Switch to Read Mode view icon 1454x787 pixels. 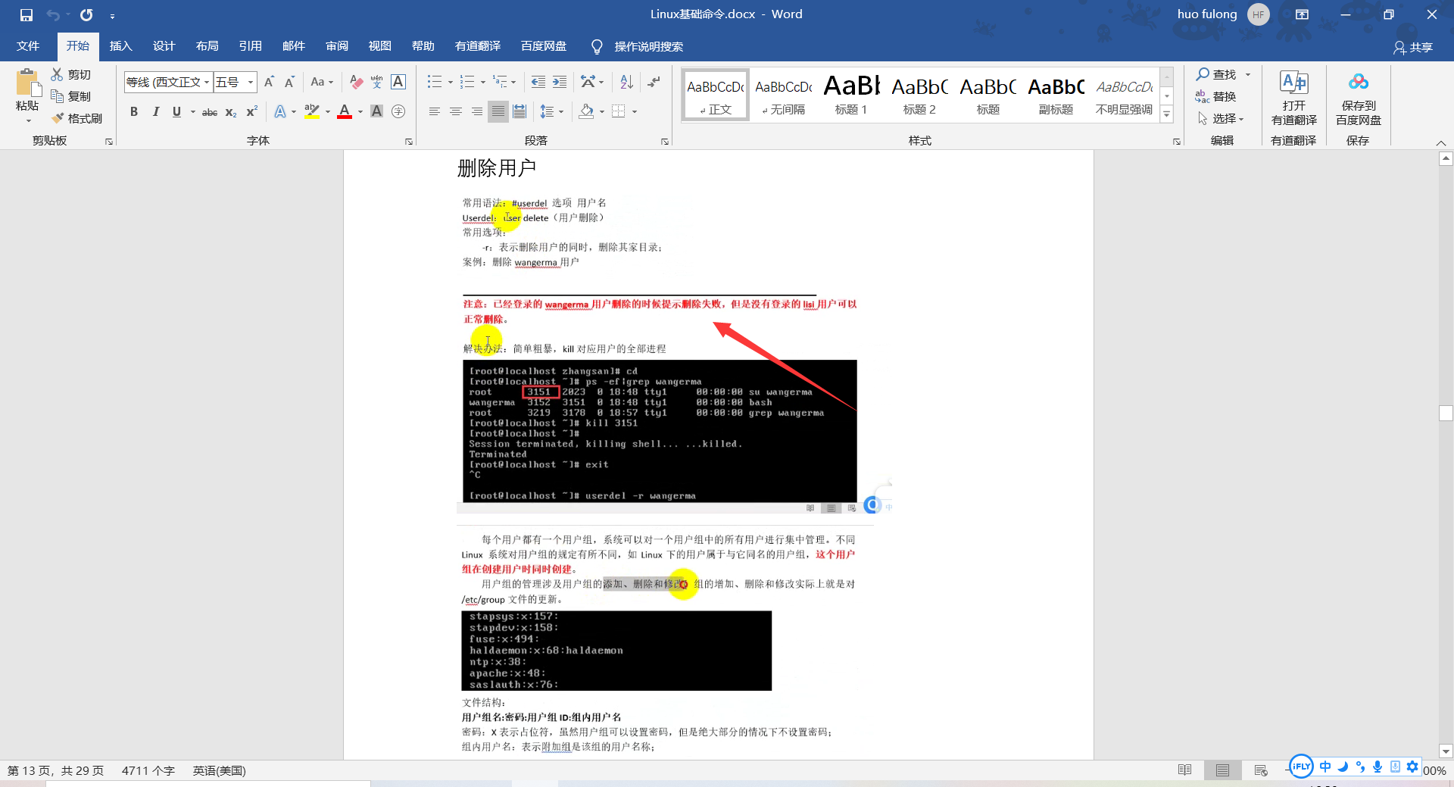[x=1184, y=770]
